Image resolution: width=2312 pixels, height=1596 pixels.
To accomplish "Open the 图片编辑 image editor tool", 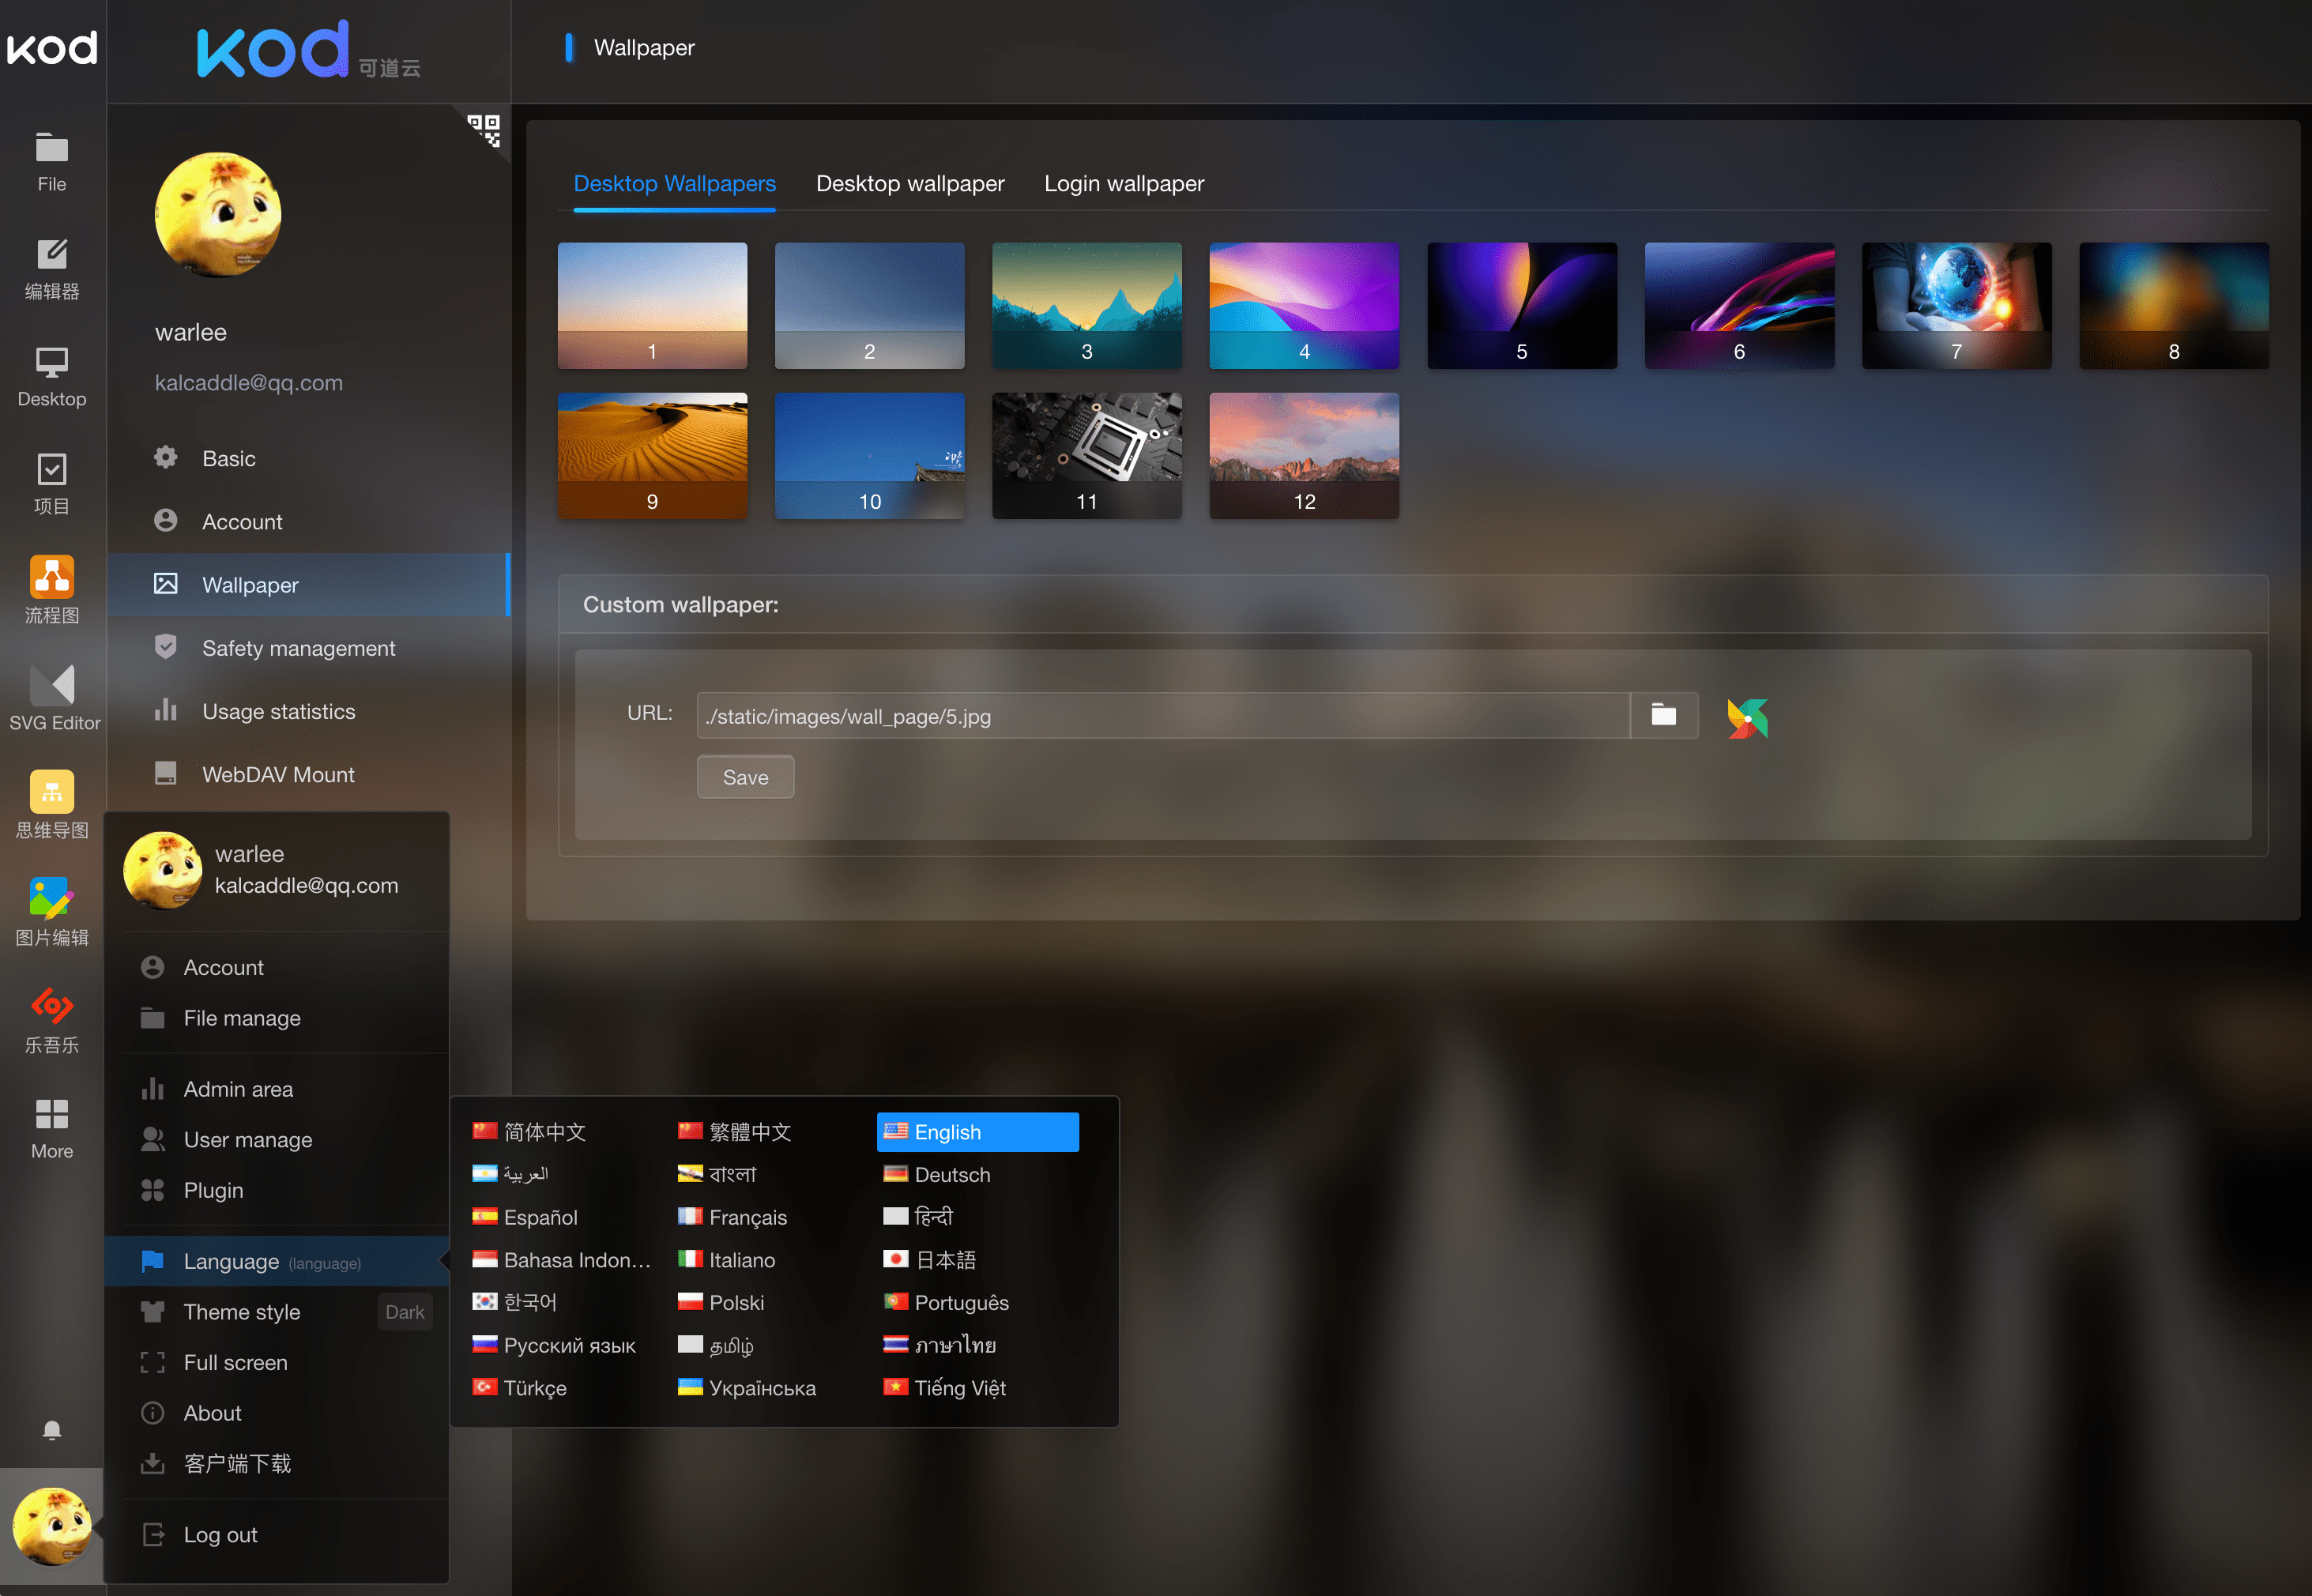I will pyautogui.click(x=52, y=910).
